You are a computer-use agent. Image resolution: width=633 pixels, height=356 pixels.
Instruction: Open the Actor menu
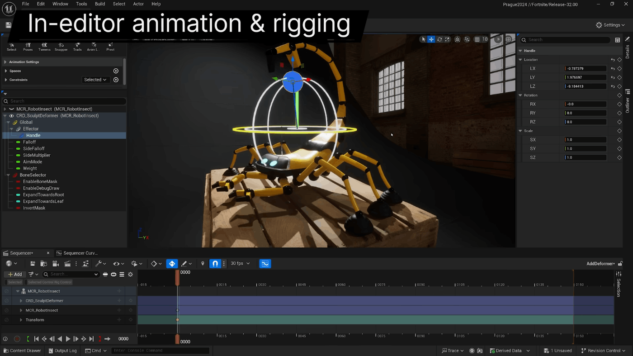click(138, 4)
